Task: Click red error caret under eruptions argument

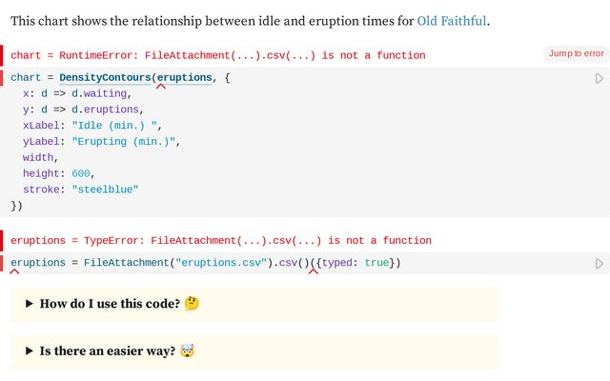Action: coord(161,87)
